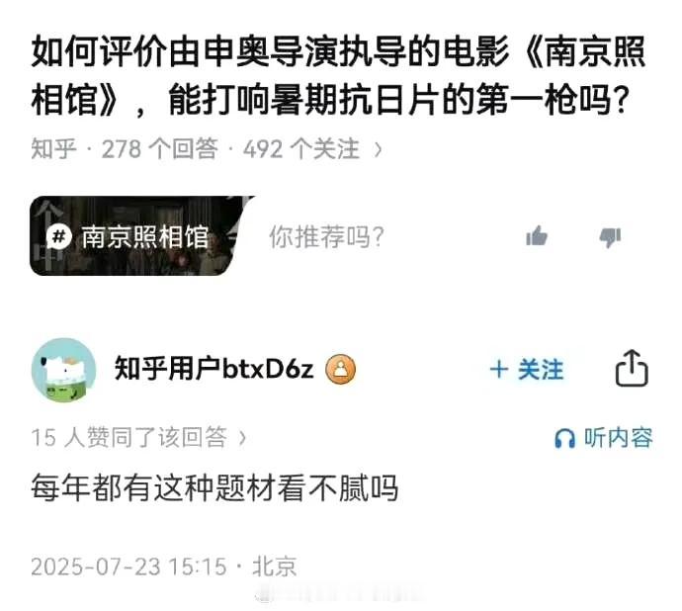Tap the headphone icon for 听内容
Image resolution: width=682 pixels, height=611 pixels.
click(x=564, y=438)
